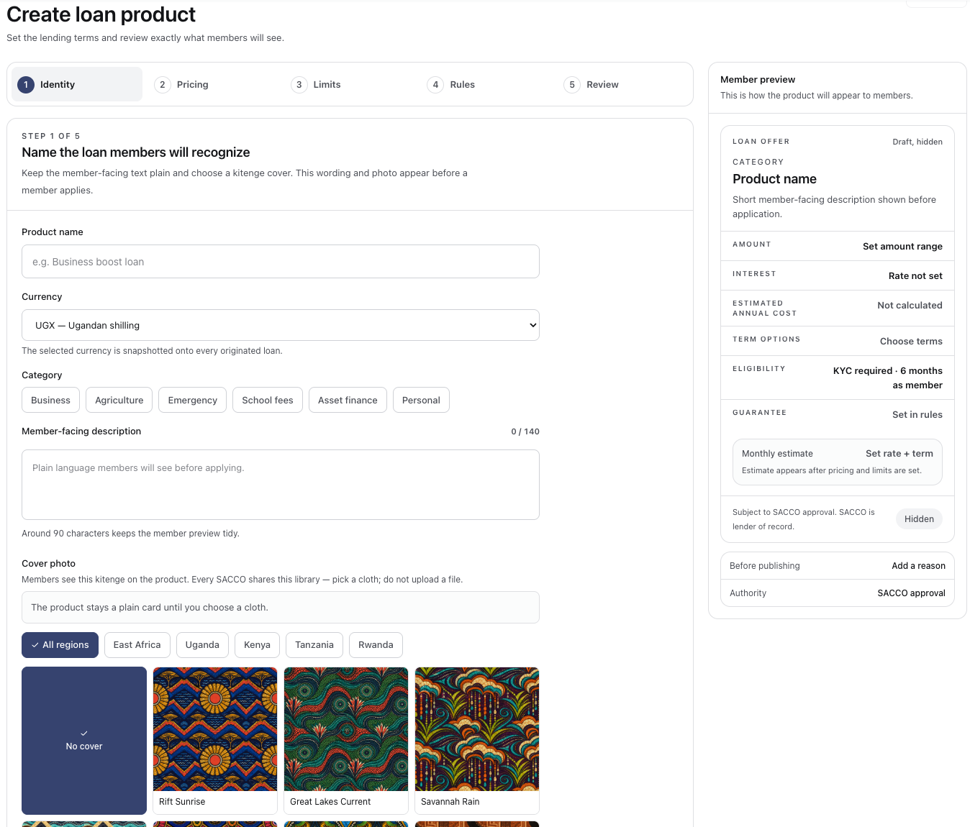Screen dimensions: 970x827
Task: Choose the Great Lakes Current cover
Action: tap(346, 741)
